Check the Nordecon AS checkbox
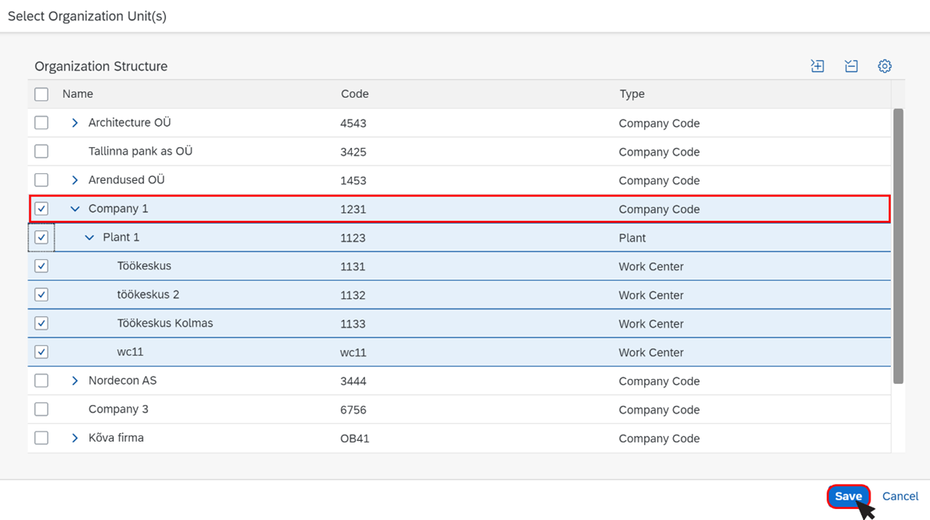930x520 pixels. (x=42, y=381)
